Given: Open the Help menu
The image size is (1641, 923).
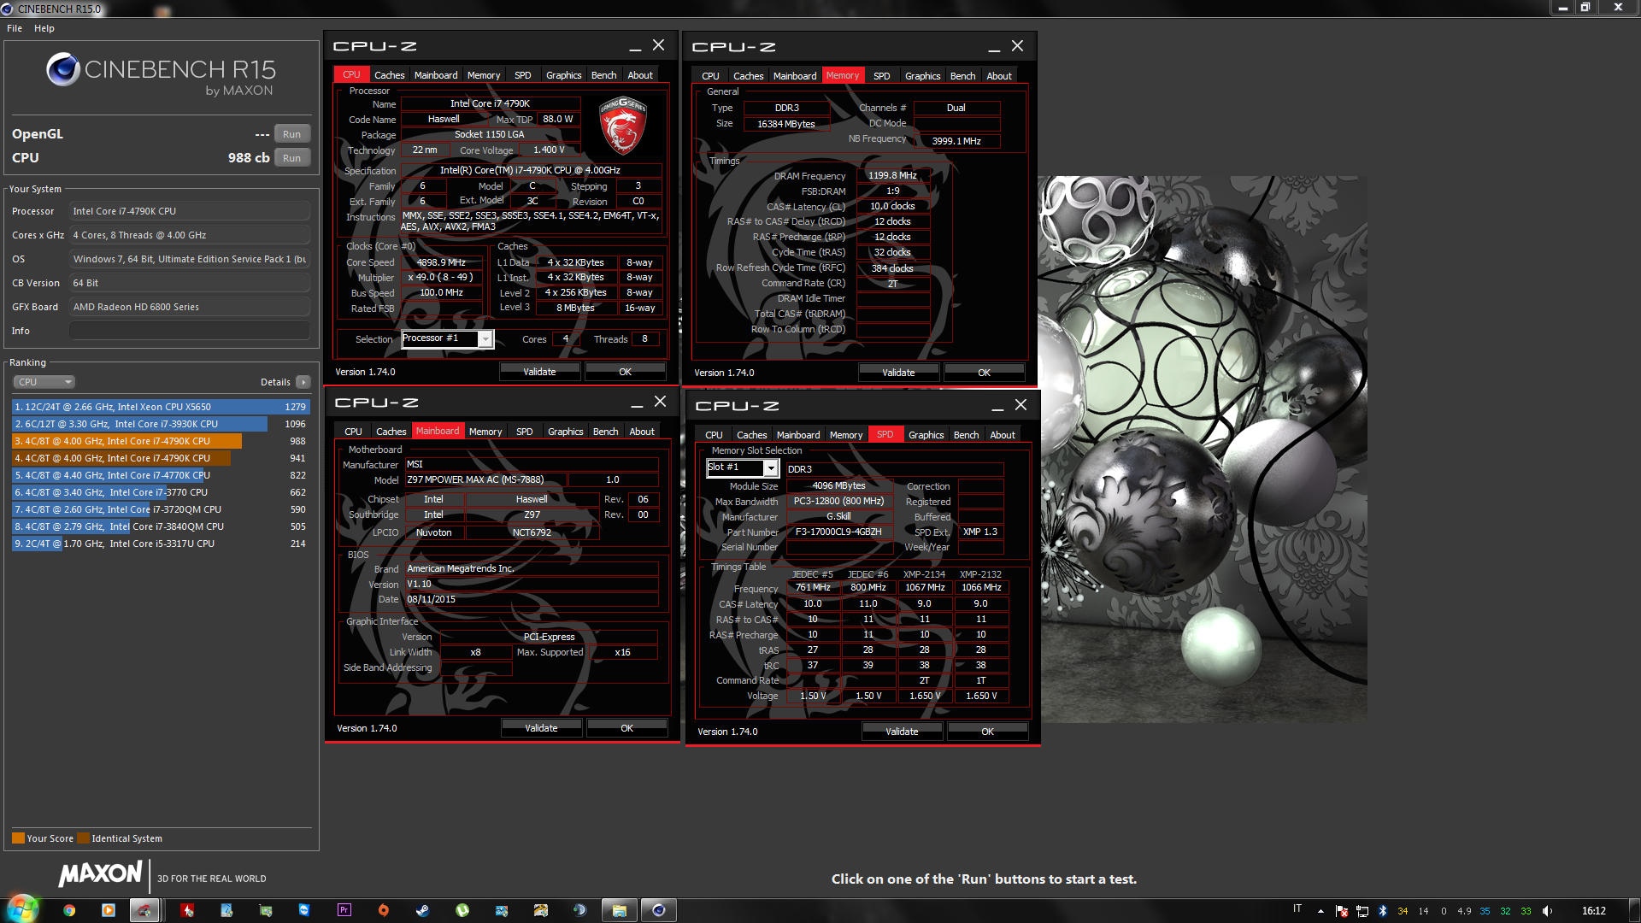Looking at the screenshot, I should (44, 28).
